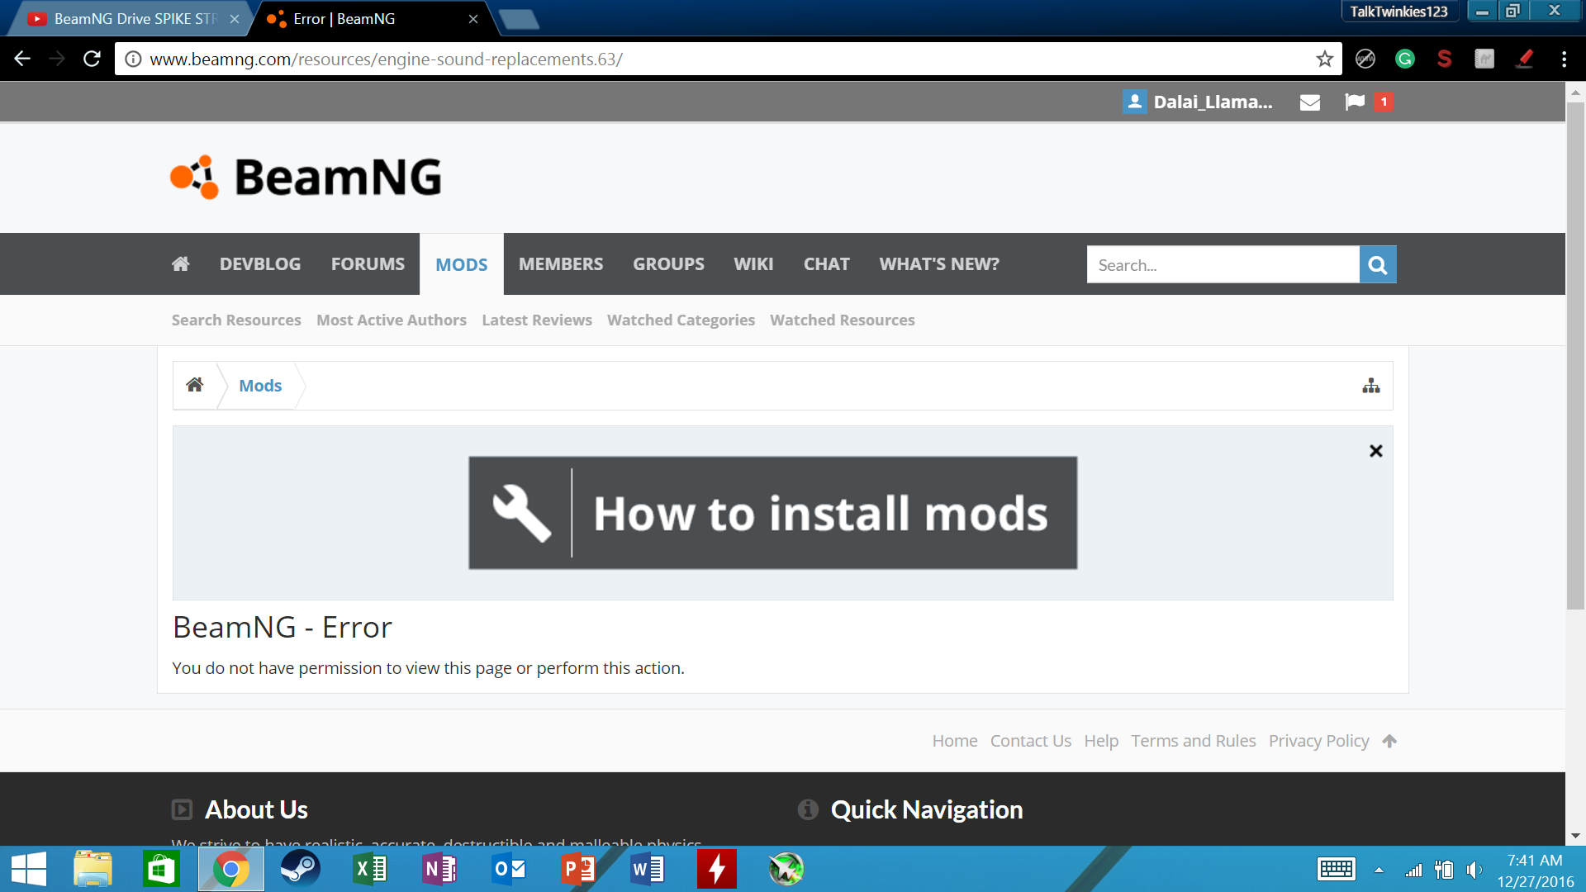This screenshot has height=892, width=1586.
Task: Click the browser back arrow
Action: coord(22,59)
